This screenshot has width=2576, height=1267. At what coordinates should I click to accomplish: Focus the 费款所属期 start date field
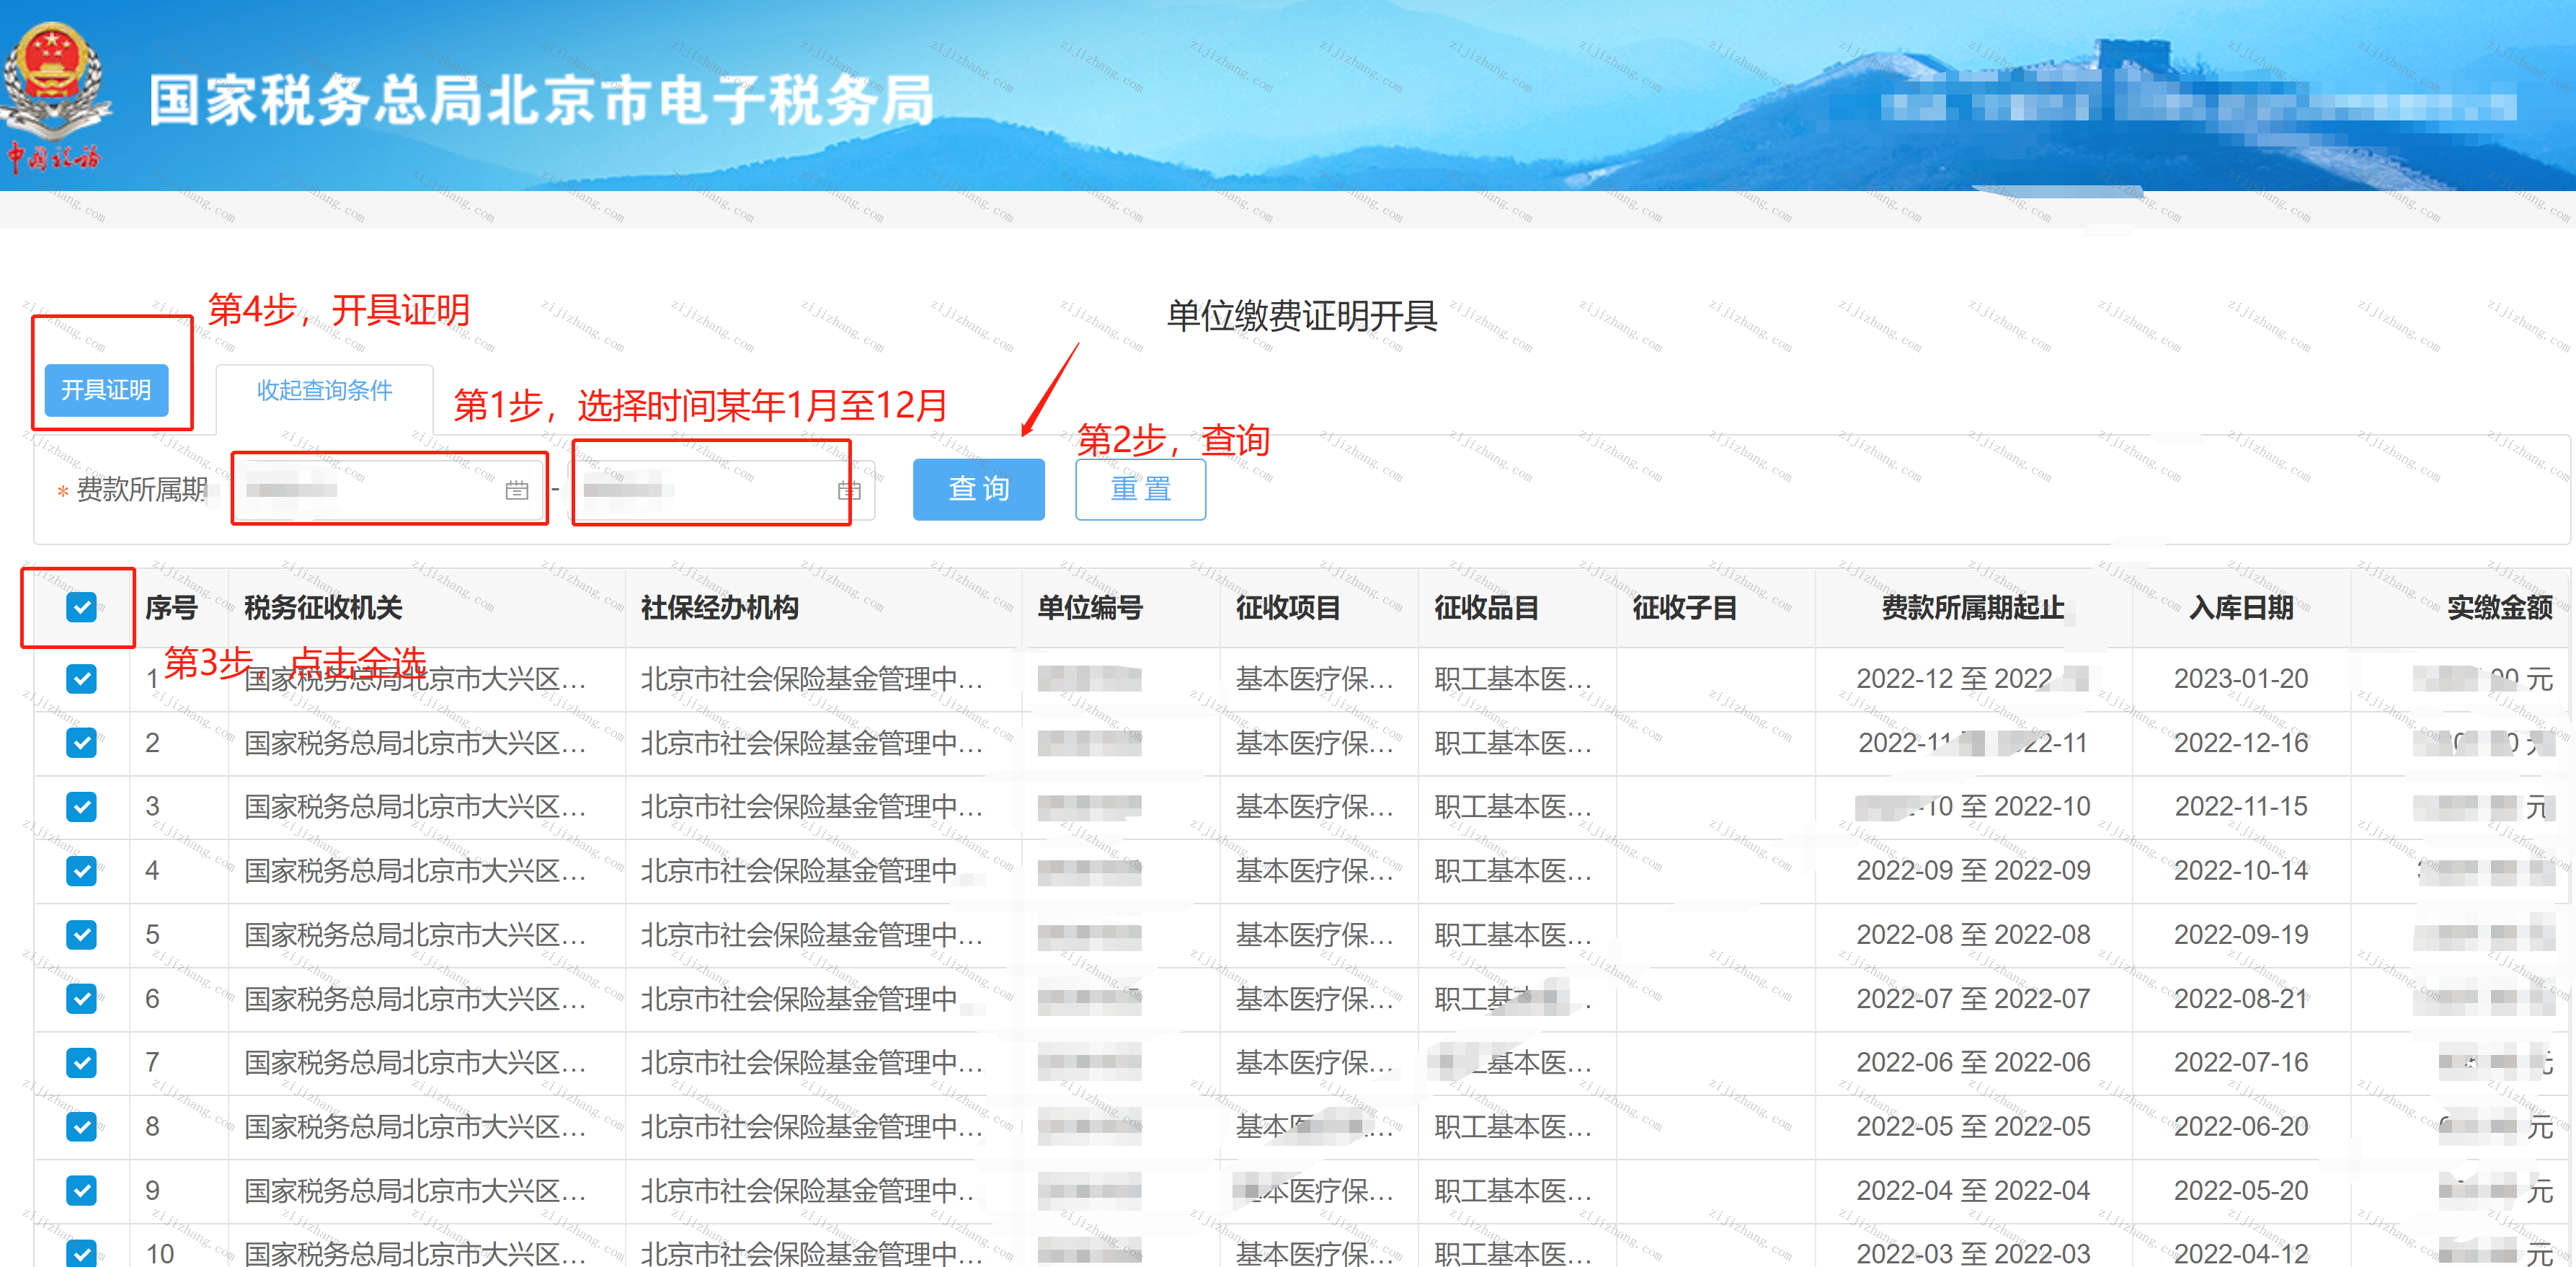tap(388, 490)
